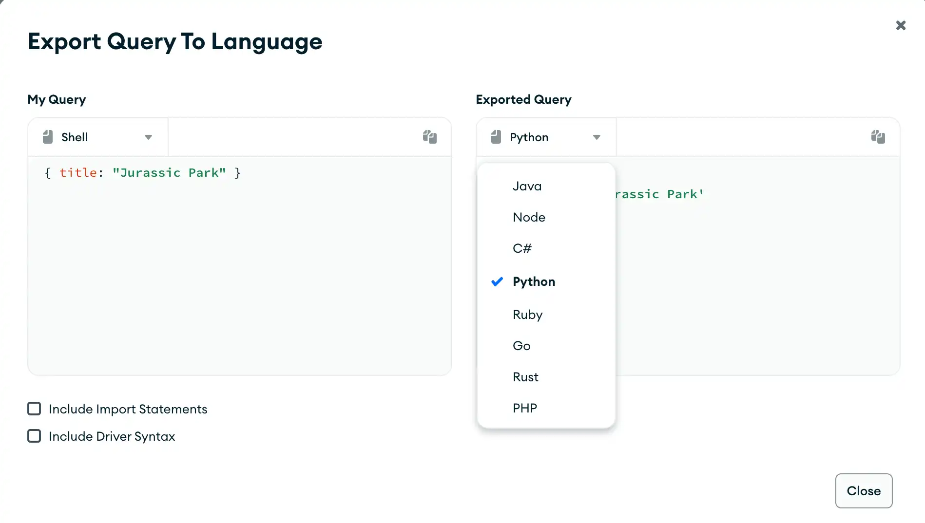Select Rust in the dropdown list

tap(525, 377)
